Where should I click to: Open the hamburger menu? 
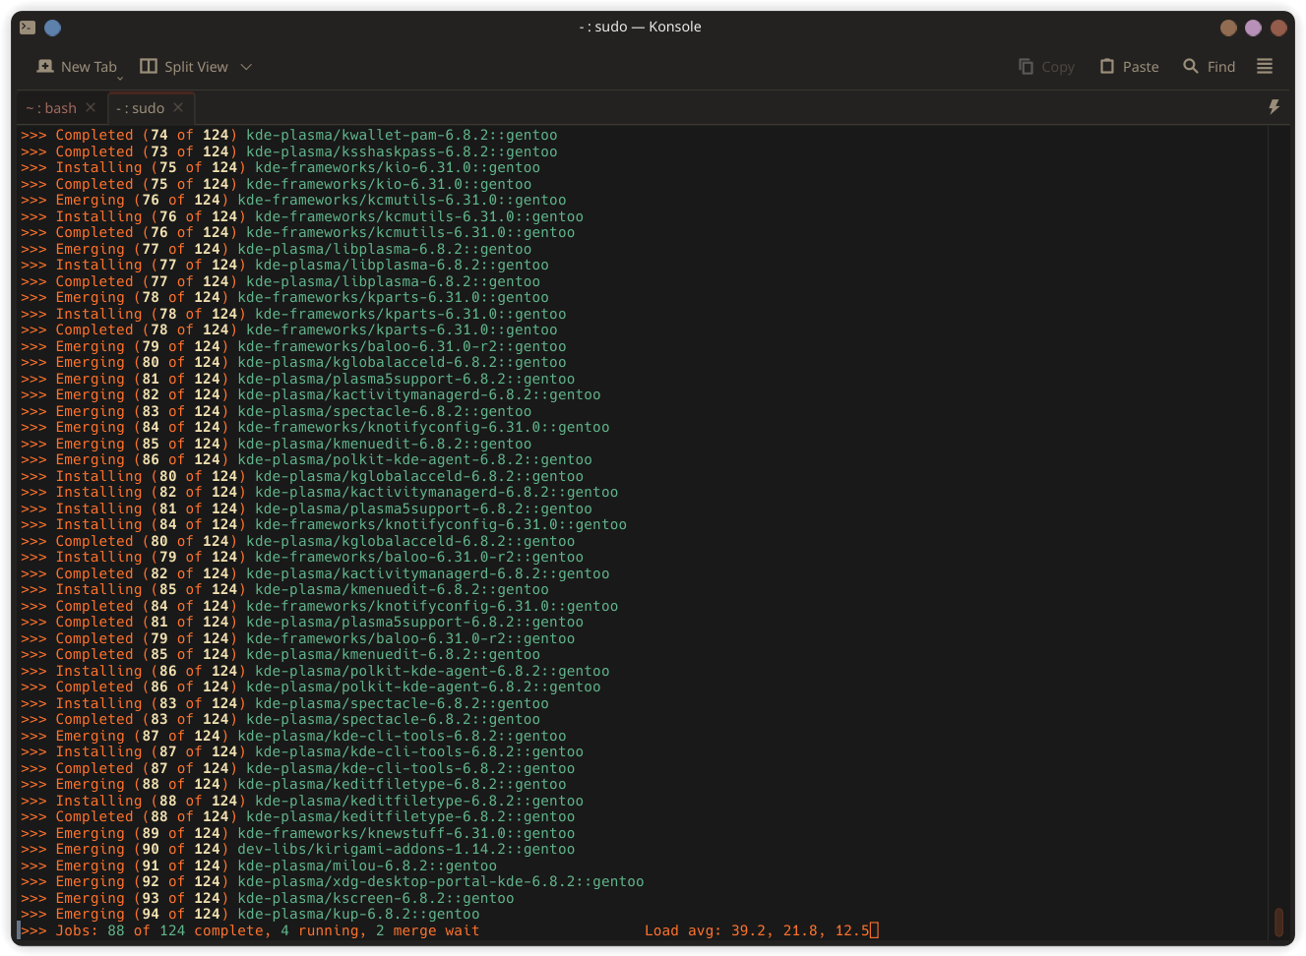(x=1265, y=66)
